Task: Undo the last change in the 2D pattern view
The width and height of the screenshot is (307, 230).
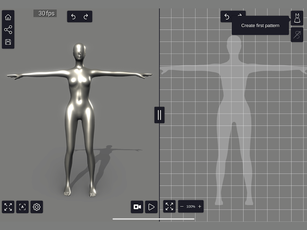Action: pyautogui.click(x=227, y=17)
